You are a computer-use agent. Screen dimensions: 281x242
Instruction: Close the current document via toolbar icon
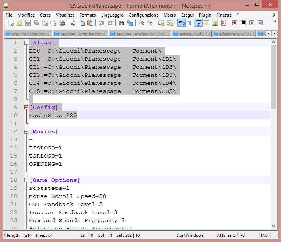coord(45,23)
